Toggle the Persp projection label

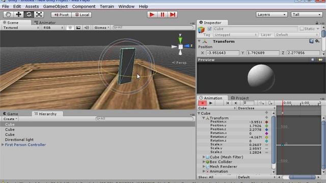(179, 63)
